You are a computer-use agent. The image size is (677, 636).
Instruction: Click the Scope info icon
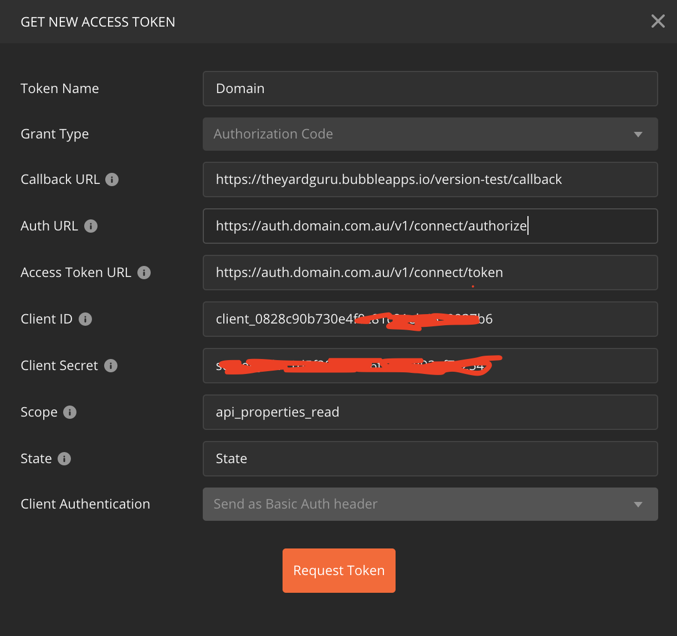[x=70, y=412]
